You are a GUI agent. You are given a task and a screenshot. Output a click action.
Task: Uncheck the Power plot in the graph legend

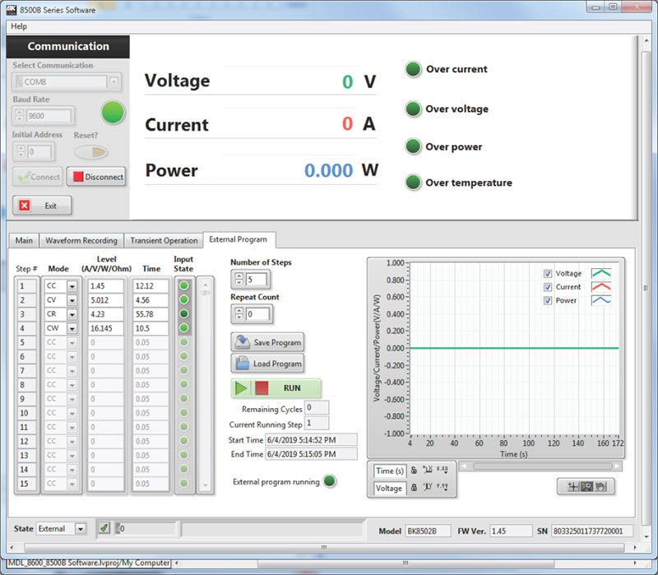546,300
